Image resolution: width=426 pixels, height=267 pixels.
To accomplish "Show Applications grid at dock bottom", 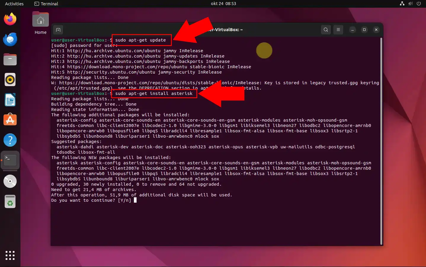I will click(x=10, y=255).
